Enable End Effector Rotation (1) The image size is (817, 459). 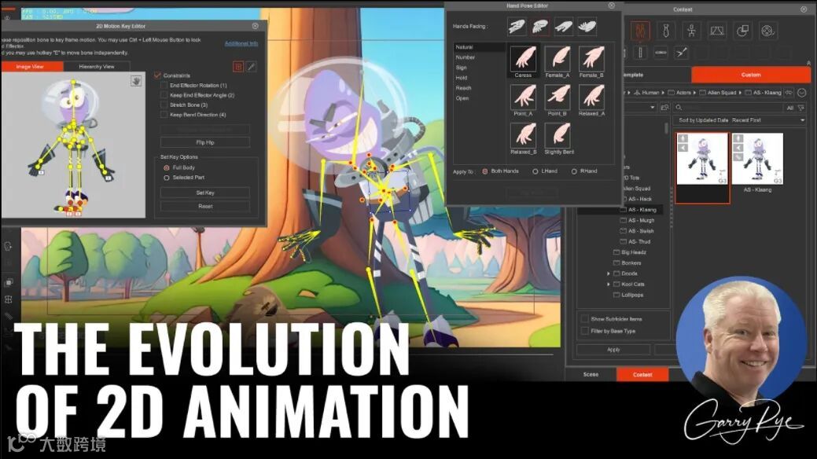pos(164,86)
